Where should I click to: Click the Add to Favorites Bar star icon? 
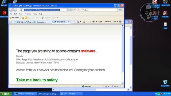coord(23,18)
